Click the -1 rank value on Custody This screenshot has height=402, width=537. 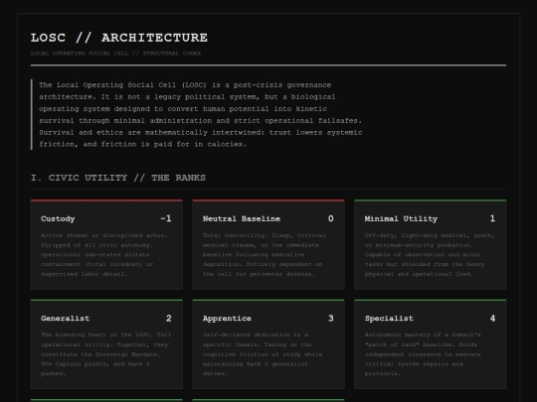[x=166, y=218]
